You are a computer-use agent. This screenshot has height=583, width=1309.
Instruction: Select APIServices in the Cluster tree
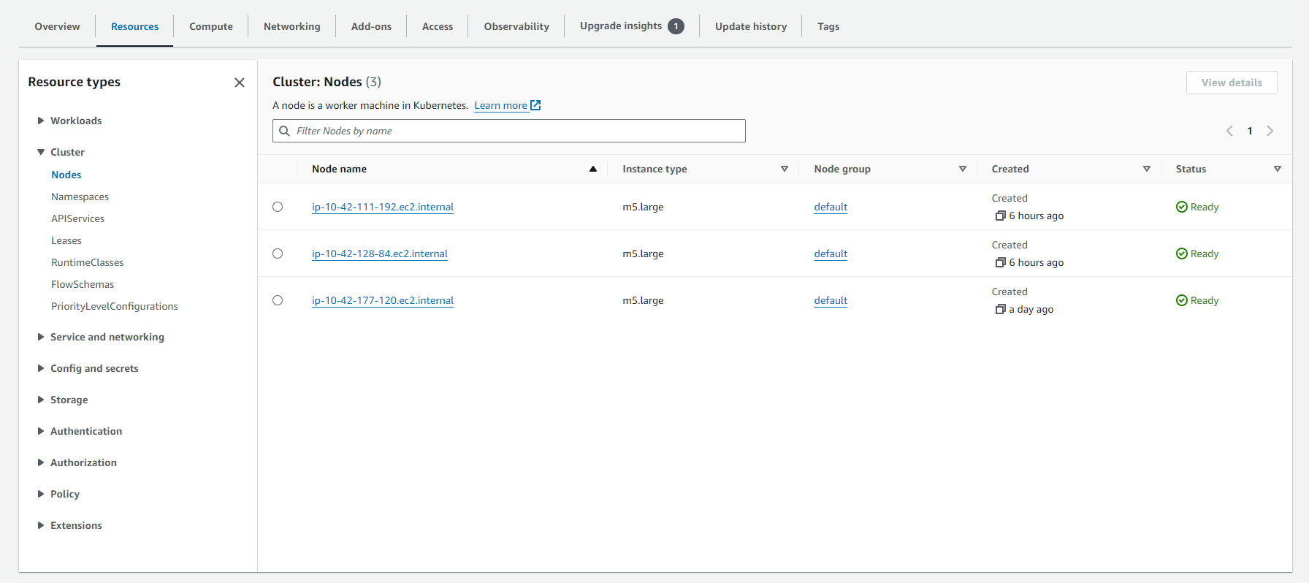[x=77, y=218]
